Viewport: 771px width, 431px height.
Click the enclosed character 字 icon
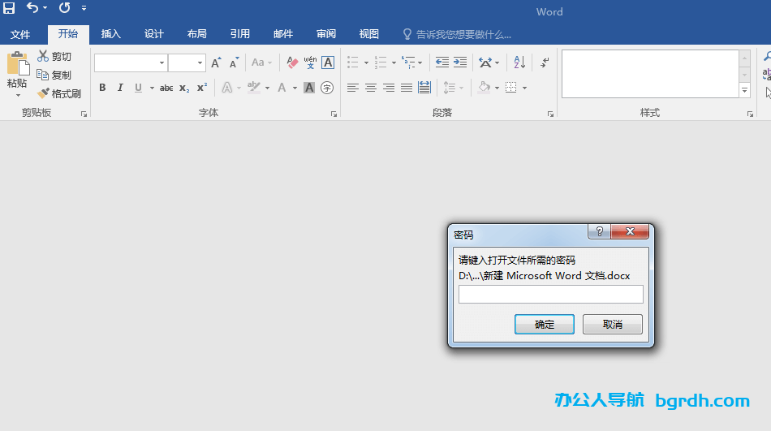click(327, 88)
